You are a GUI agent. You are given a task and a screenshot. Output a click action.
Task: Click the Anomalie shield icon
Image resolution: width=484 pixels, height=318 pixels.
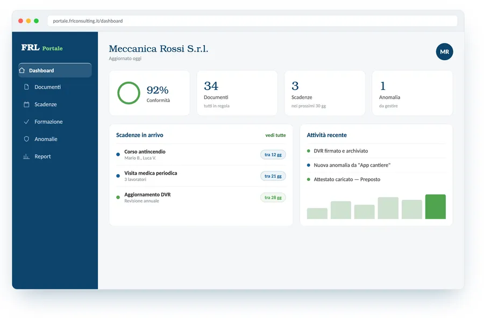(x=26, y=139)
